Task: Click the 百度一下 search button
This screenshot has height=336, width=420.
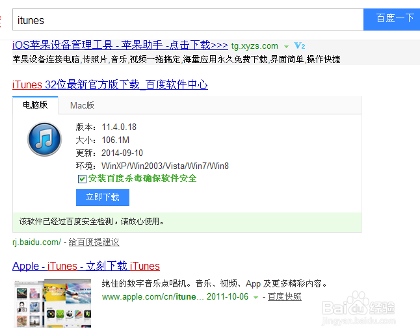Action: tap(391, 19)
